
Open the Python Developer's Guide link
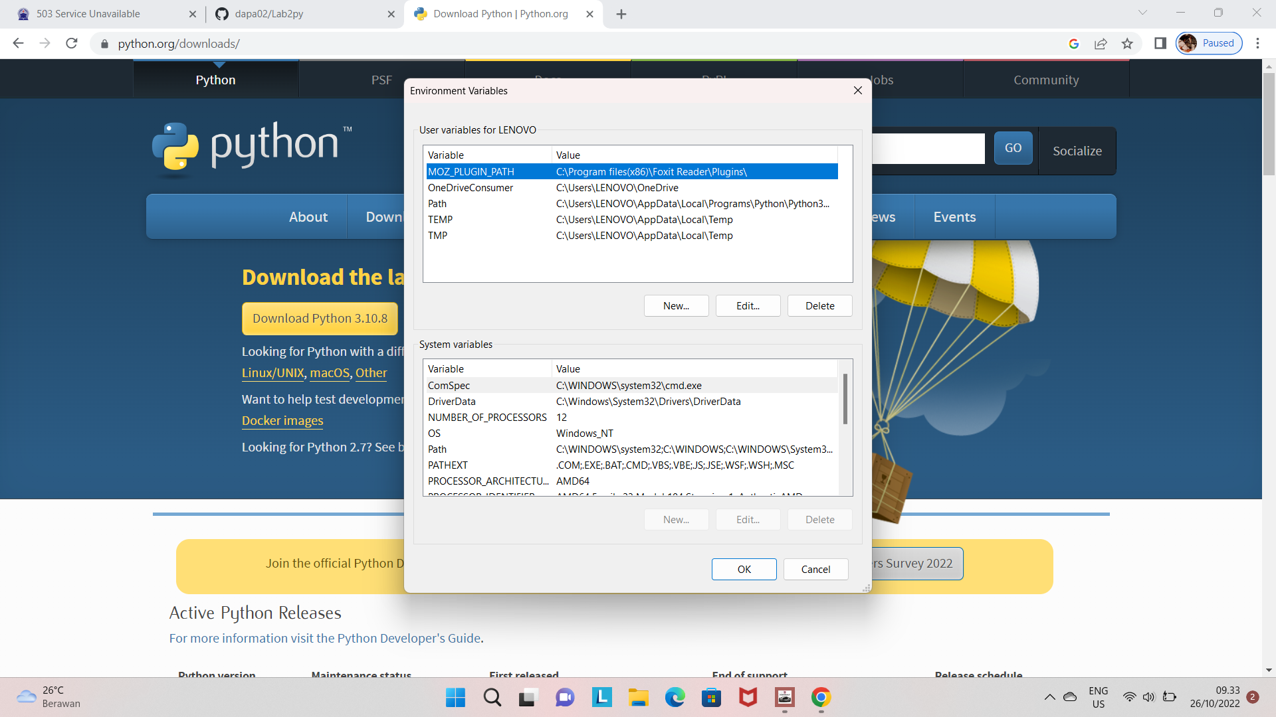tap(409, 638)
